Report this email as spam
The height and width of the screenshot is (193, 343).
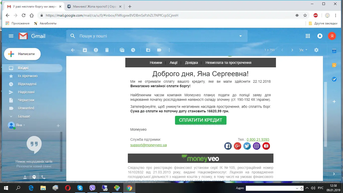pyautogui.click(x=96, y=50)
